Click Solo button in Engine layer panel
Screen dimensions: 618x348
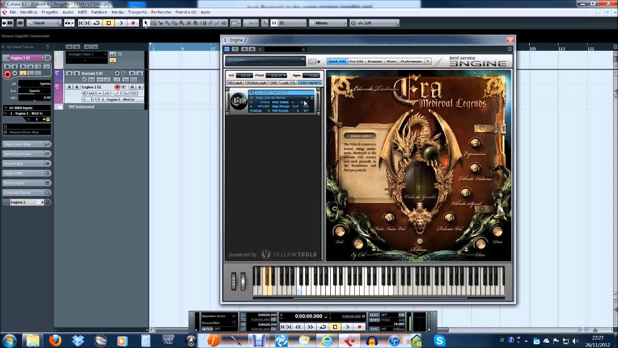(x=274, y=83)
